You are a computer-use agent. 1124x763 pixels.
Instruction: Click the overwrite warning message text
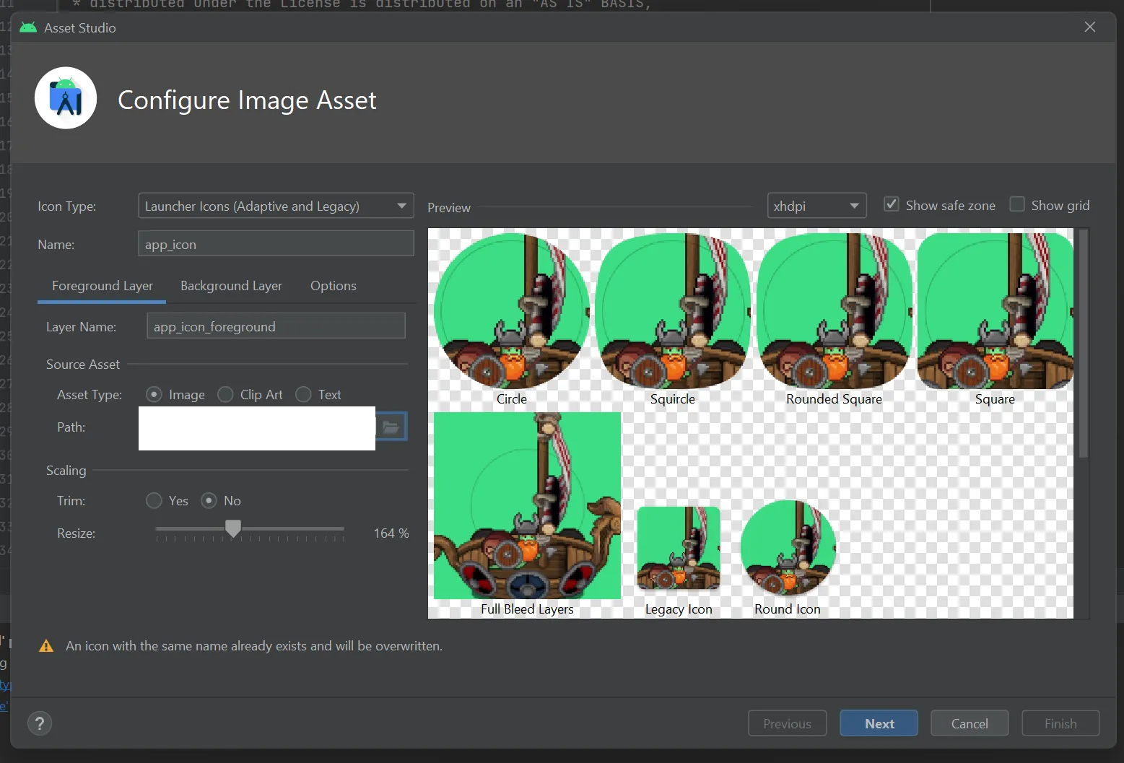(x=254, y=646)
